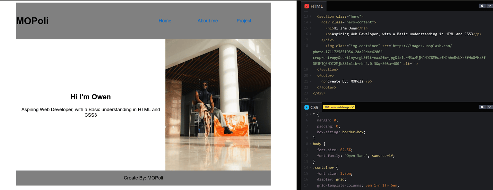Click the 'box-sizing: border-box;' CSS line
This screenshot has width=493, height=190.
[x=341, y=132]
